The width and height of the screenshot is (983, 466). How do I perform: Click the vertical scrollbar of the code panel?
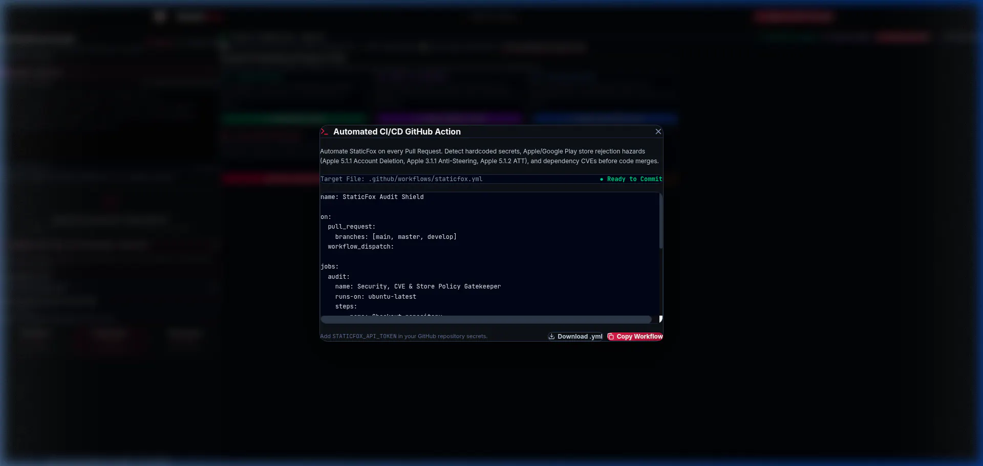tap(661, 221)
